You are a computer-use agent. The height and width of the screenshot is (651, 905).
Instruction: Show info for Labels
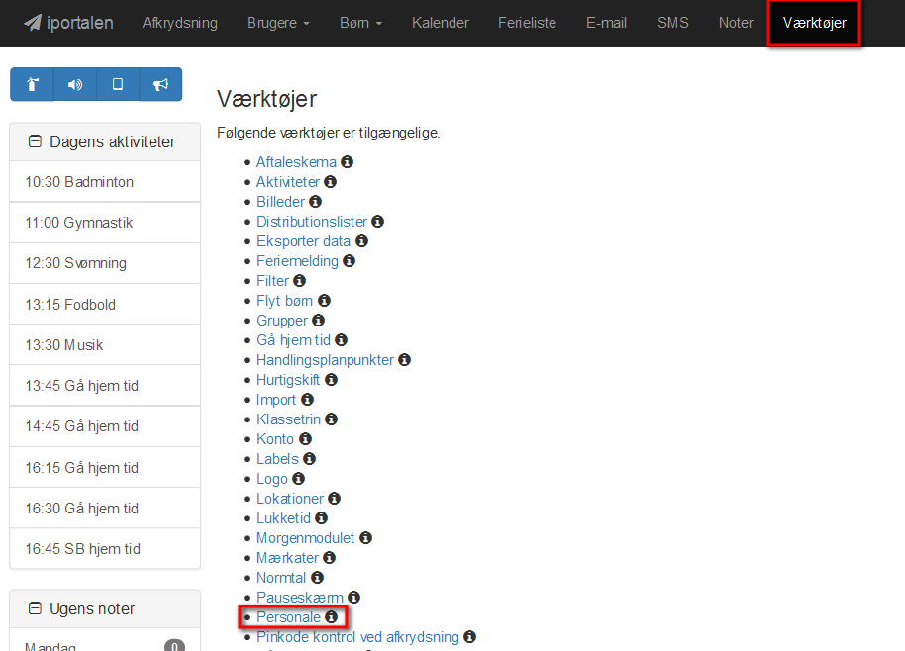click(x=309, y=458)
